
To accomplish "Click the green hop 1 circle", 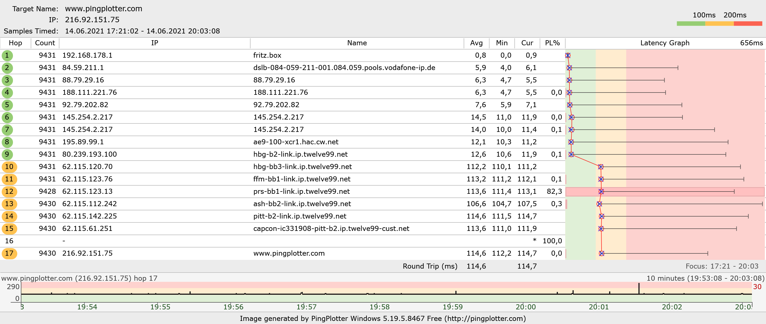I will (x=7, y=55).
